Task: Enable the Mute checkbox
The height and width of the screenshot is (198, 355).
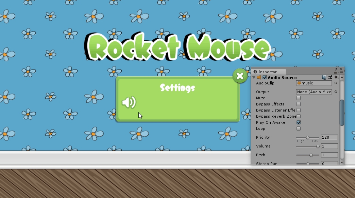Action: pyautogui.click(x=299, y=98)
